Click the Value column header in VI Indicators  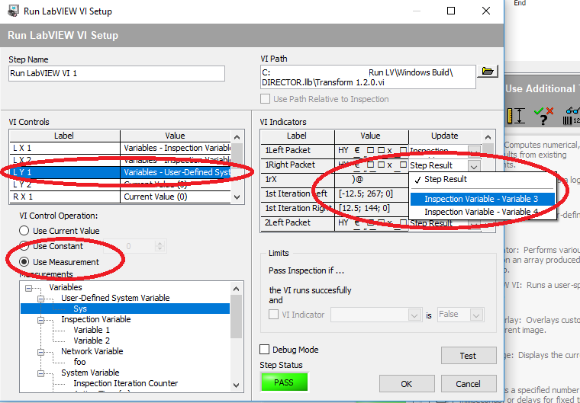(371, 136)
